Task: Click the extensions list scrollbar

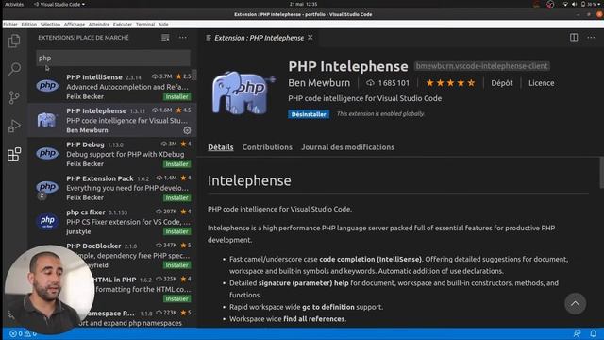Action: tap(194, 75)
